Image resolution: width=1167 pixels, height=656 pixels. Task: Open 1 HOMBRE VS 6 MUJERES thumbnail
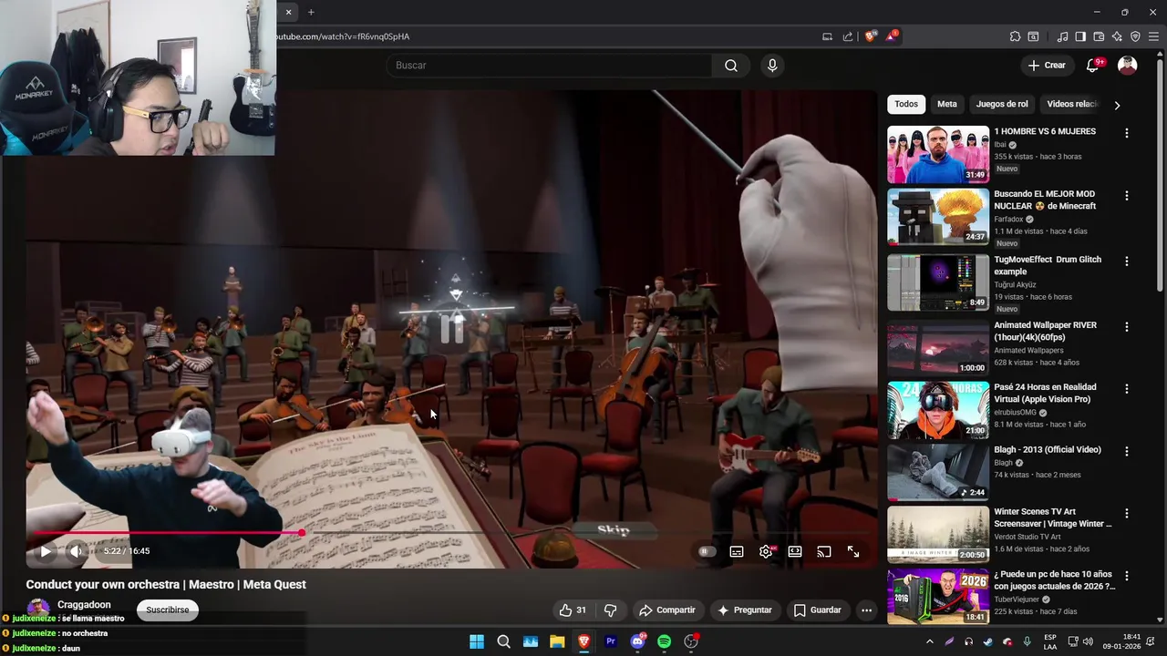coord(938,154)
